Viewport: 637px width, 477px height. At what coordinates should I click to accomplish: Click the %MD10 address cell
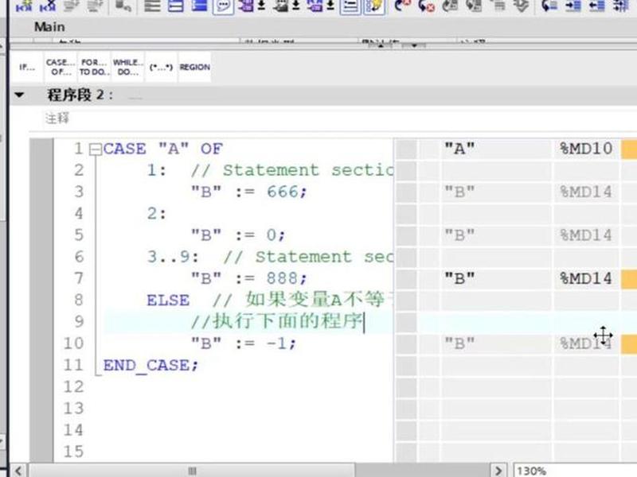coord(586,149)
